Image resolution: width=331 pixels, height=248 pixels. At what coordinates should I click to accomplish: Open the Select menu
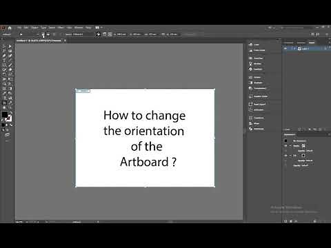[x=52, y=28]
